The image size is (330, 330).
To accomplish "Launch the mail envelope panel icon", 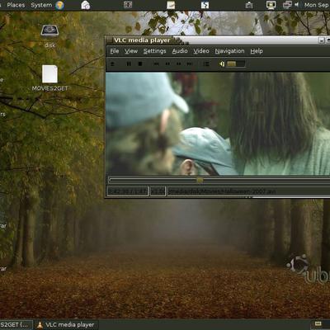I will 86,5.
